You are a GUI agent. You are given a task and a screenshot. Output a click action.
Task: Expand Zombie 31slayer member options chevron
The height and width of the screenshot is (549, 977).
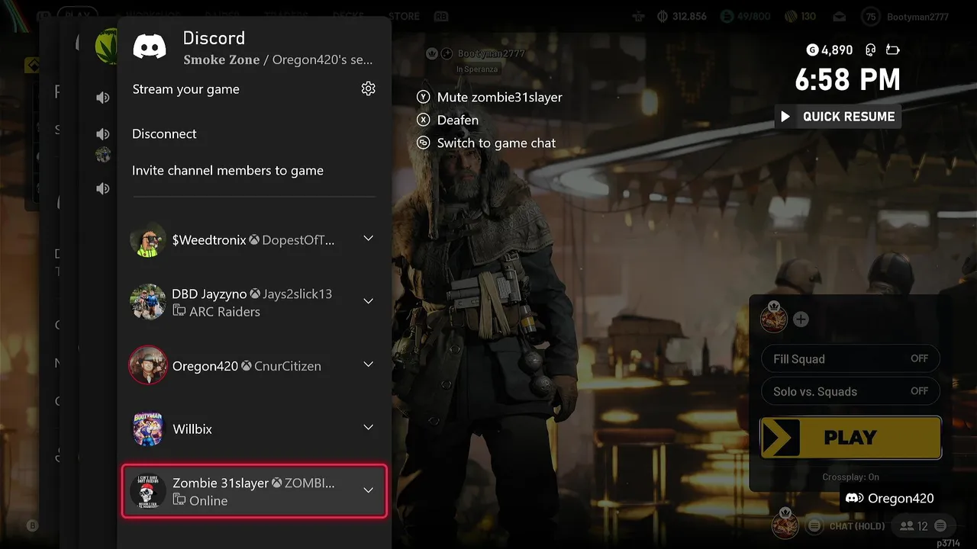[368, 490]
